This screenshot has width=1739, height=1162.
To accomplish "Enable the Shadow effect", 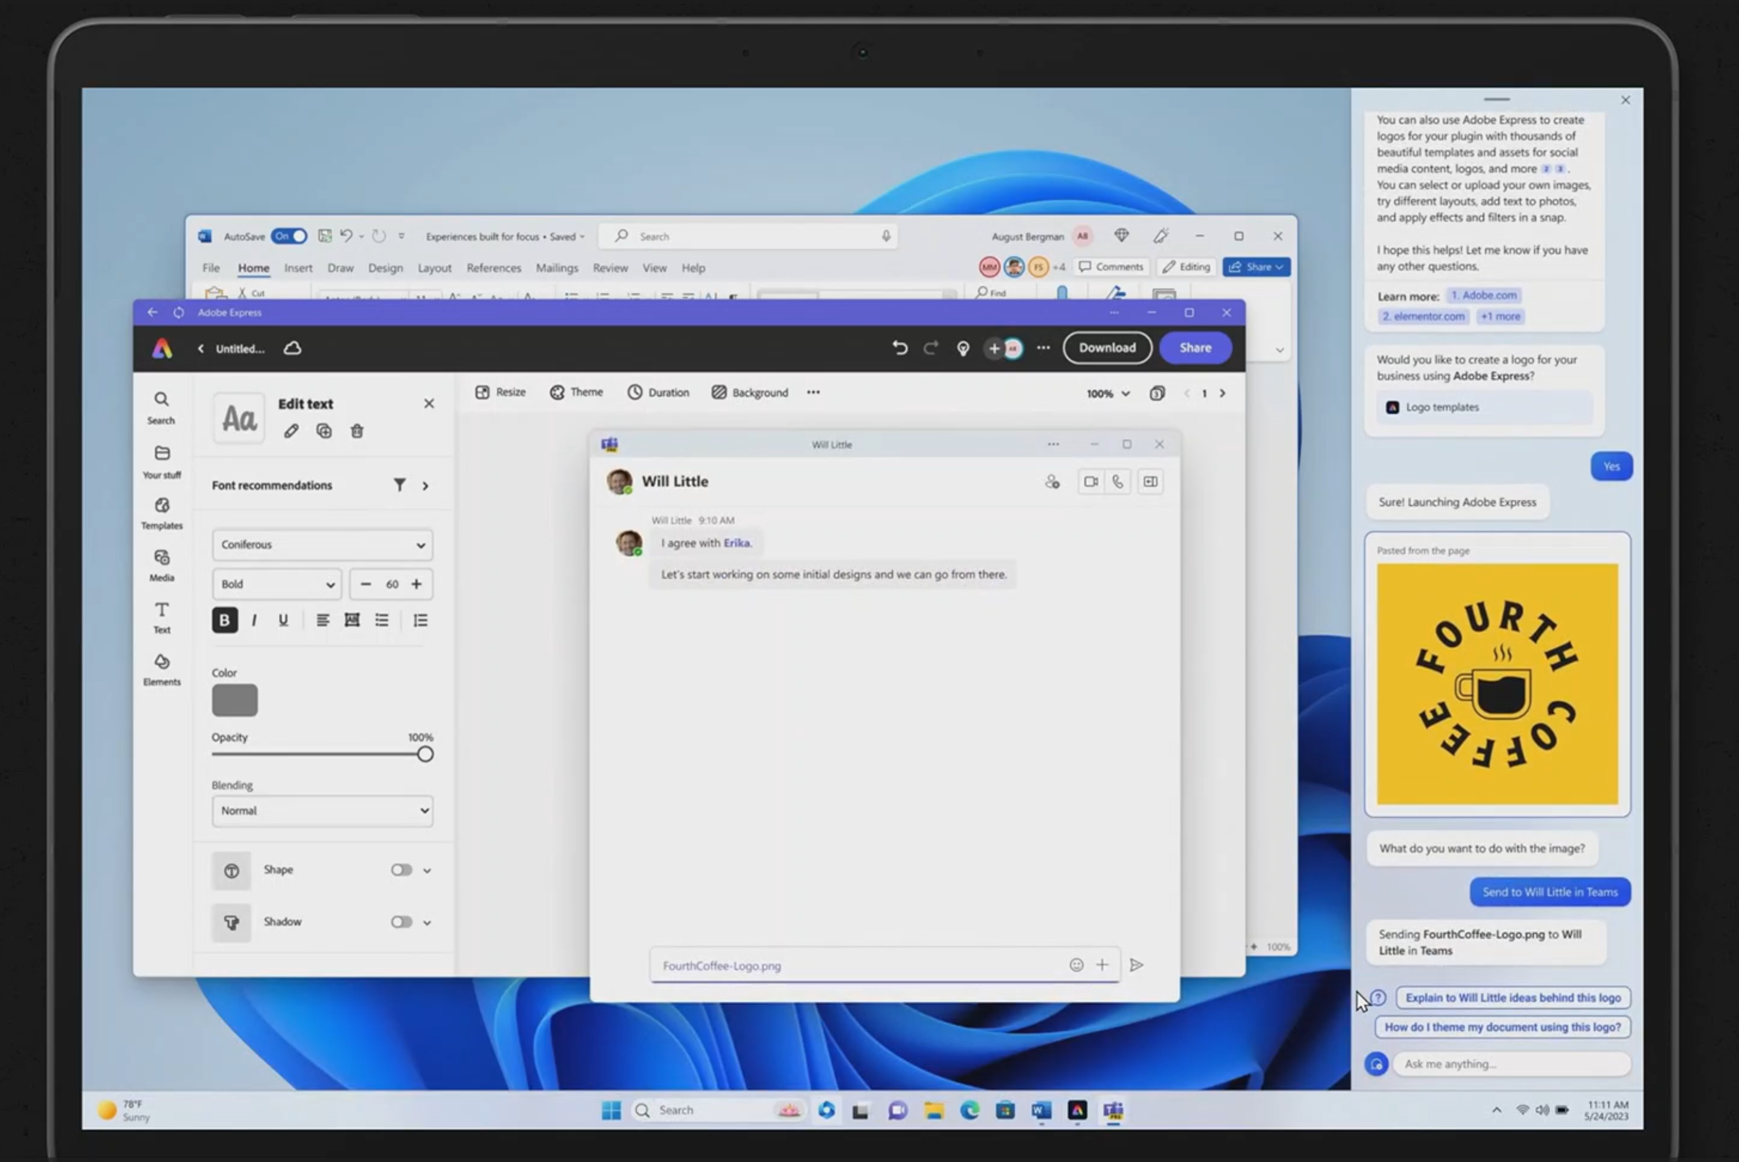I will click(401, 922).
